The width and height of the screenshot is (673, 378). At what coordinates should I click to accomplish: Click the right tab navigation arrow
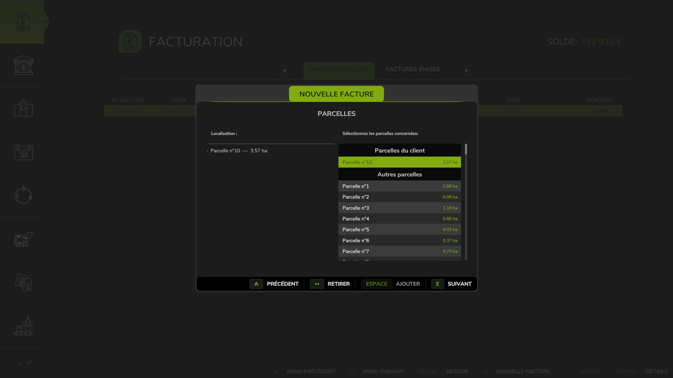click(466, 70)
